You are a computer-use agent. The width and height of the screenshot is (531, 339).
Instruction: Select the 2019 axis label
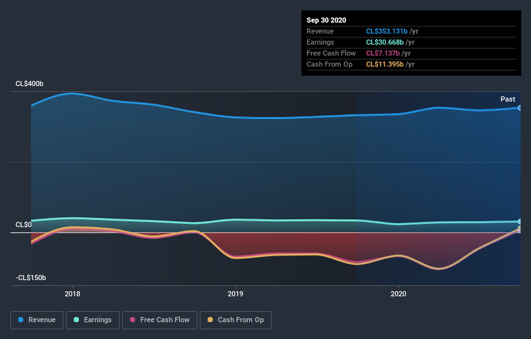tap(235, 294)
